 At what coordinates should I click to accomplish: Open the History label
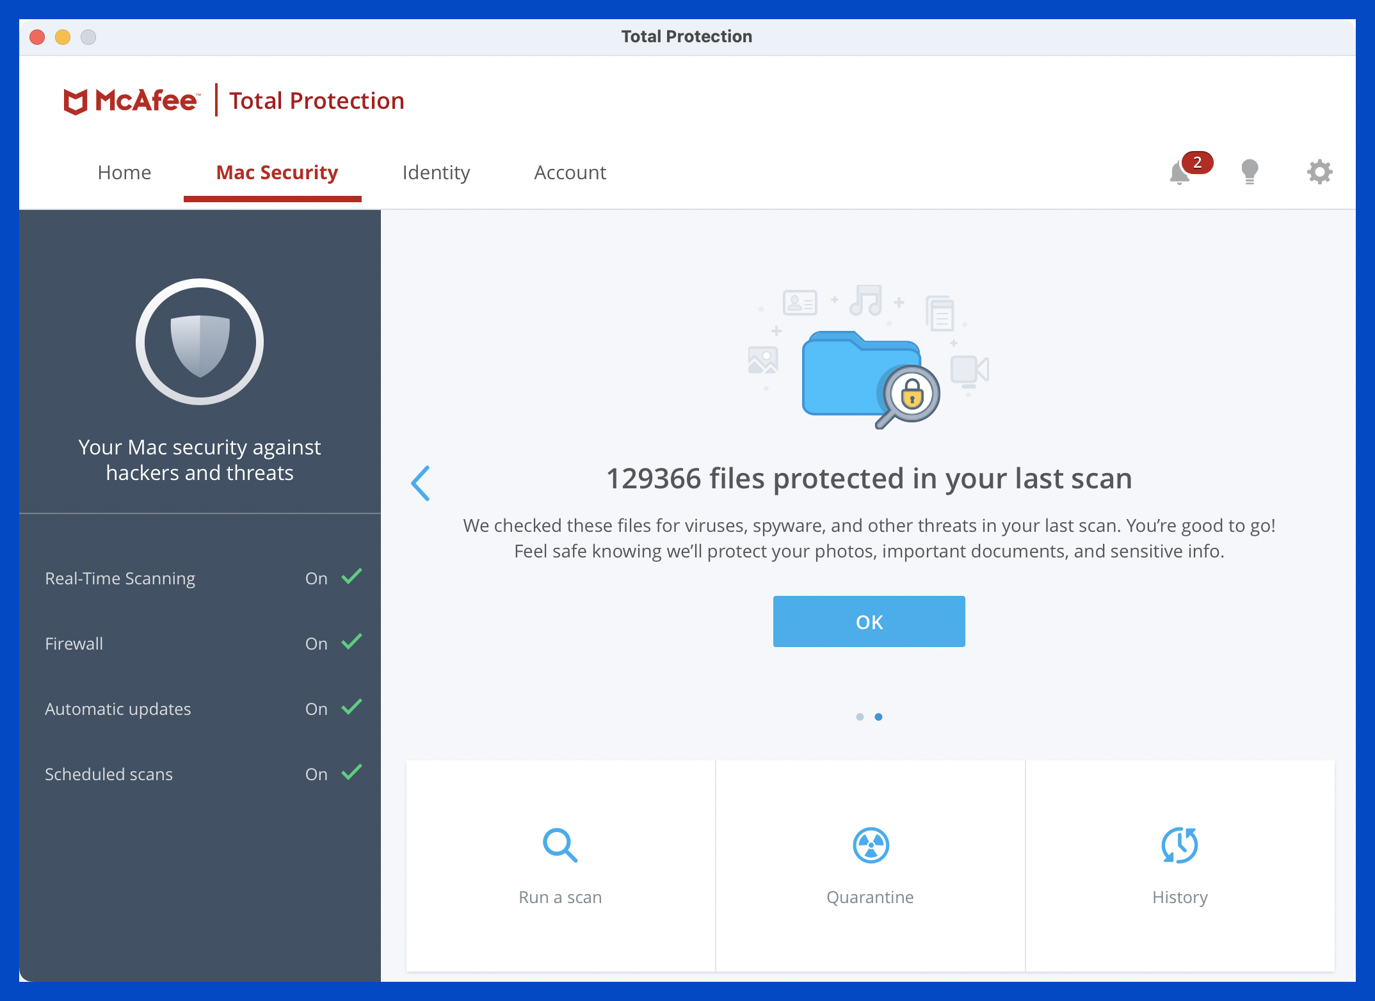[x=1180, y=897]
